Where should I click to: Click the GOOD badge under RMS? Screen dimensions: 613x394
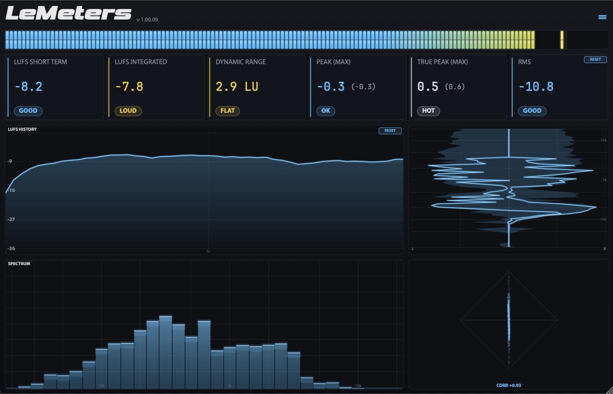(532, 111)
